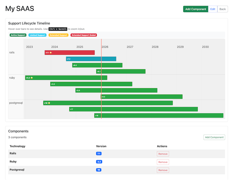Click the Ctrl + Scroll keyboard hint
Image resolution: width=235 pixels, height=180 pixels.
(58, 29)
